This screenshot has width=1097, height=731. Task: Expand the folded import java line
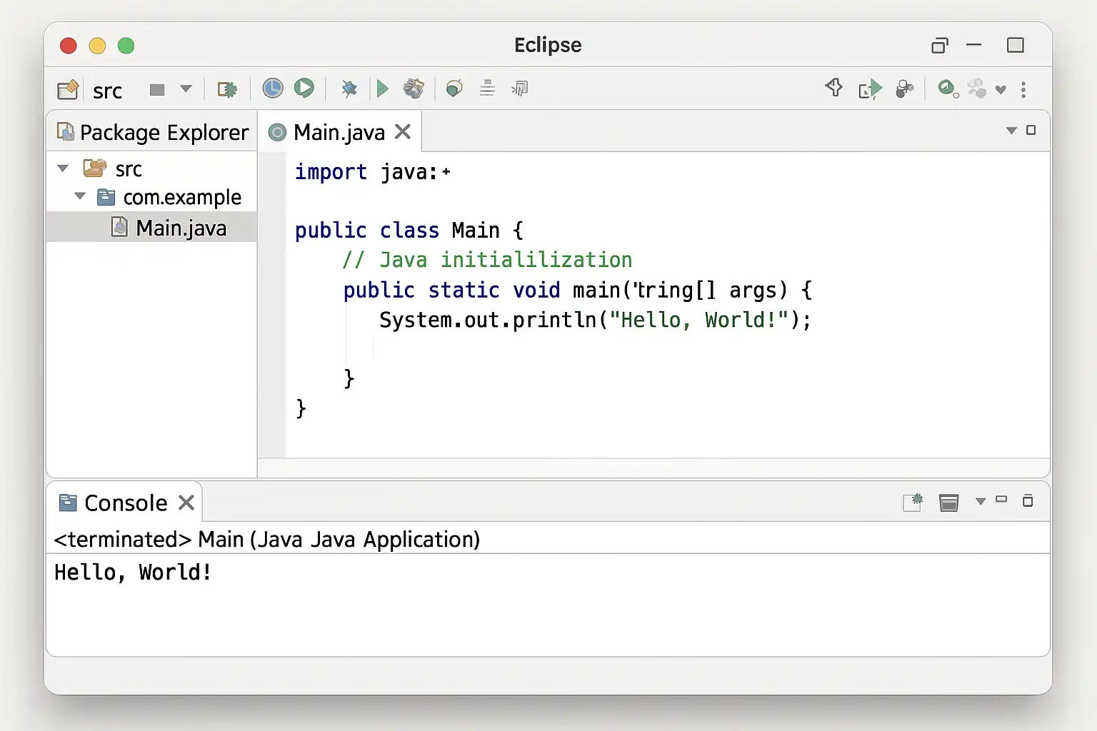click(x=446, y=172)
